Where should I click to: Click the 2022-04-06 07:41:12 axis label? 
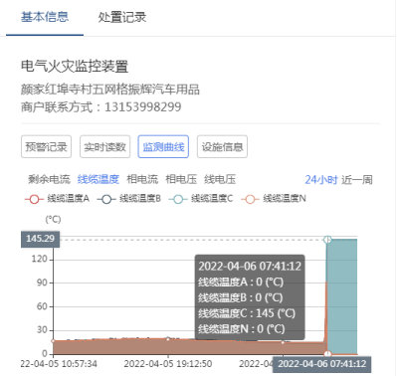(321, 364)
